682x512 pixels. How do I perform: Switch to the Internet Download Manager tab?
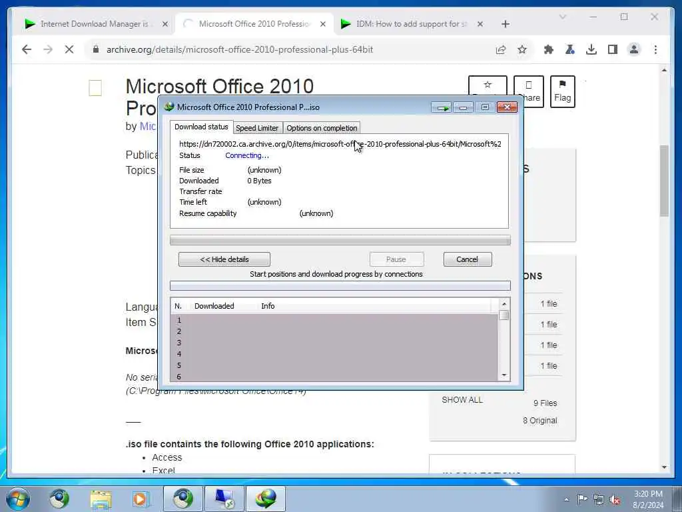click(93, 24)
